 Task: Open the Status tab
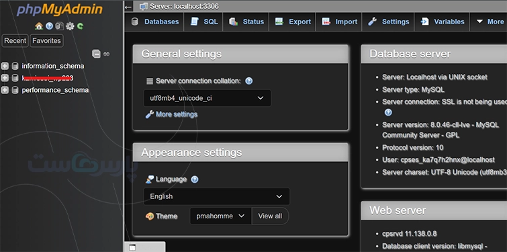click(x=246, y=22)
